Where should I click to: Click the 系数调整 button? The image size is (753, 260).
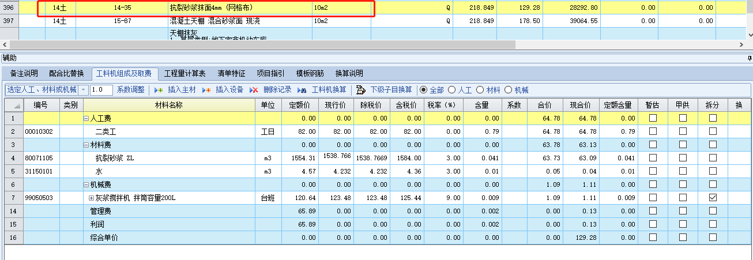coord(131,90)
